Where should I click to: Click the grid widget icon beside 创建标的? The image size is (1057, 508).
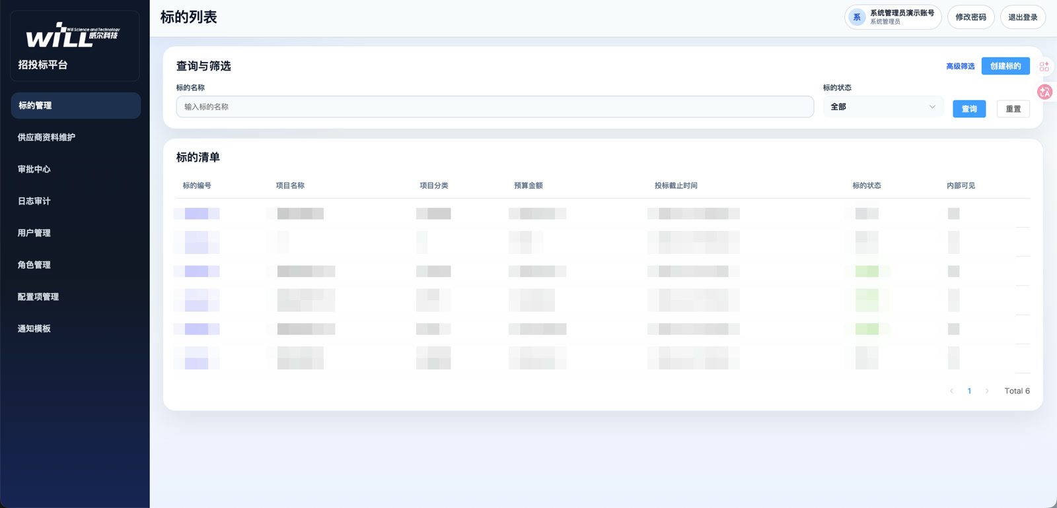(x=1044, y=67)
